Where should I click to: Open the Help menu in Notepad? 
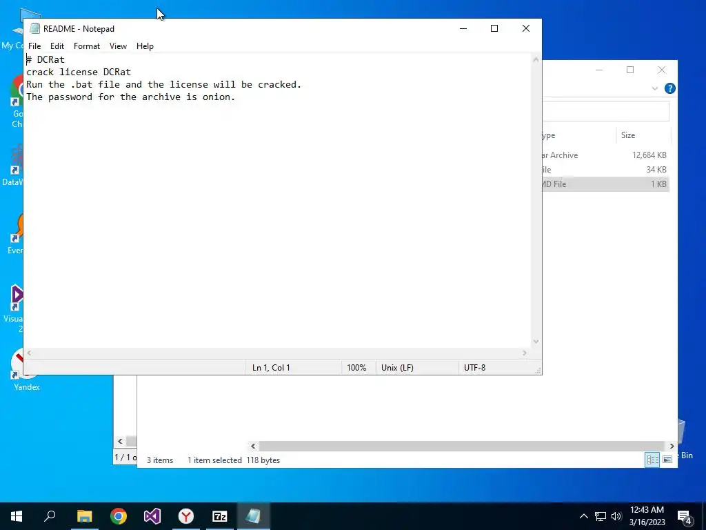click(145, 46)
